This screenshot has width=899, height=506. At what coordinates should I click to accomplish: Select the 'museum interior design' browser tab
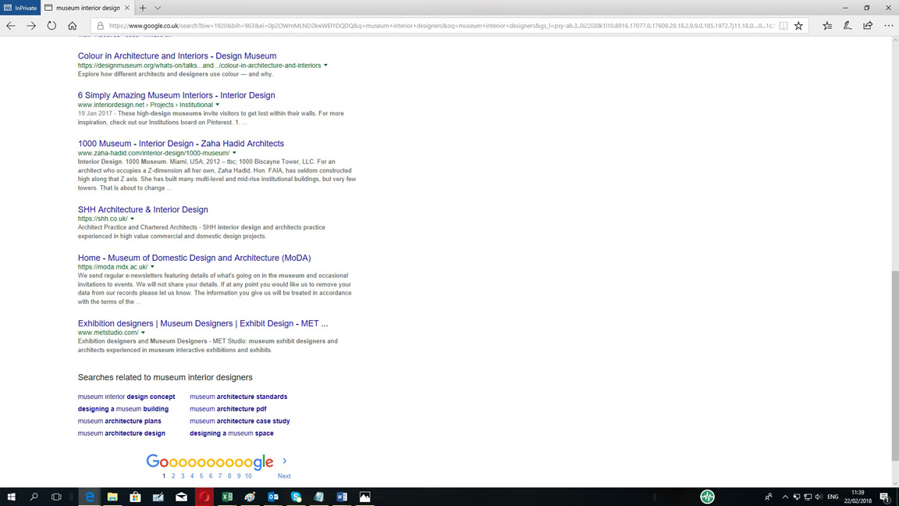86,8
